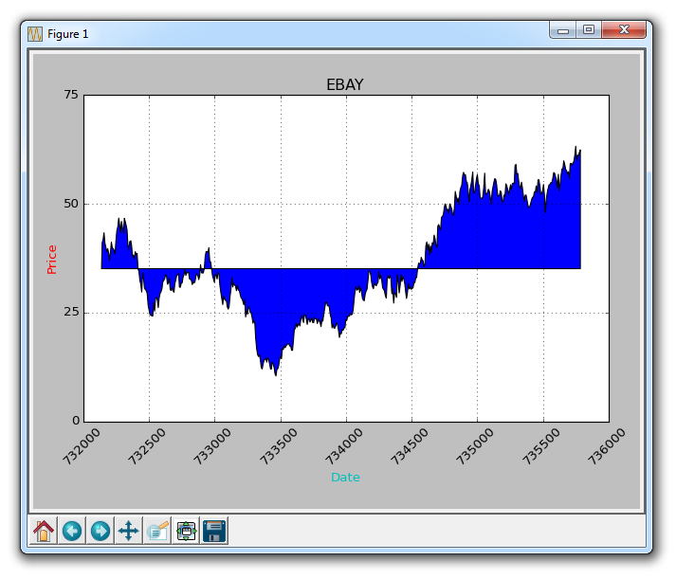Click the EBAY chart title
The width and height of the screenshot is (676, 579).
point(344,84)
